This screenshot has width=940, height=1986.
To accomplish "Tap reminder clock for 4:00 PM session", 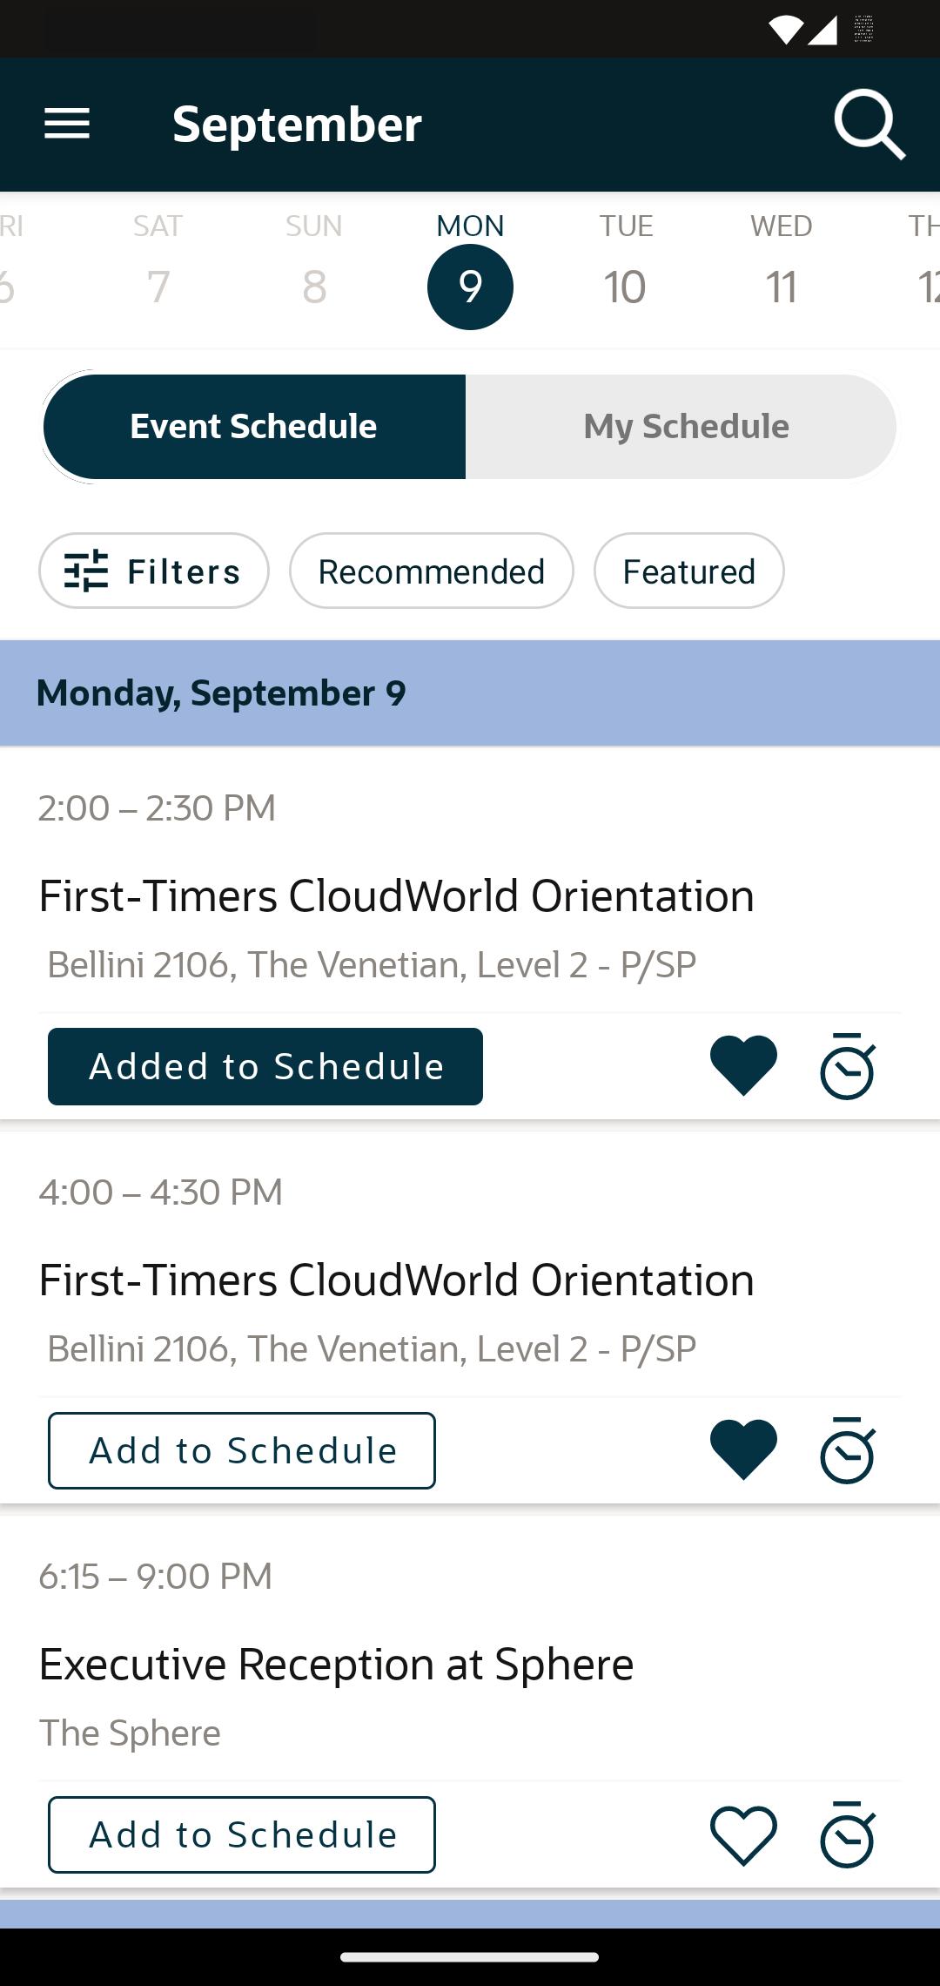I will (x=848, y=1449).
